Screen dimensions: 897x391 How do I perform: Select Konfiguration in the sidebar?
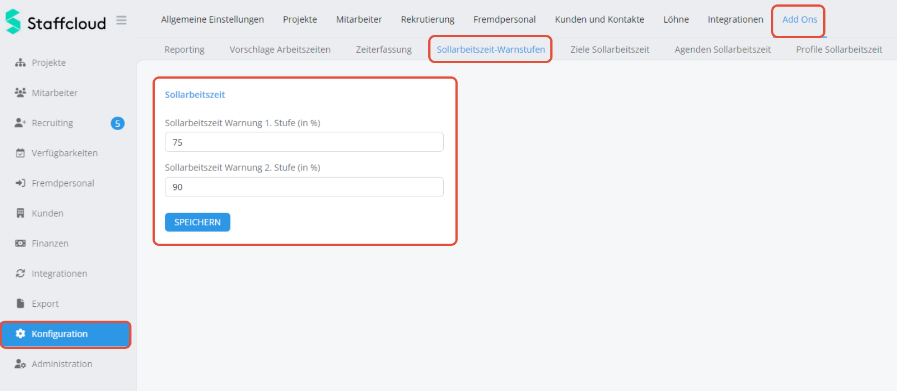[65, 334]
